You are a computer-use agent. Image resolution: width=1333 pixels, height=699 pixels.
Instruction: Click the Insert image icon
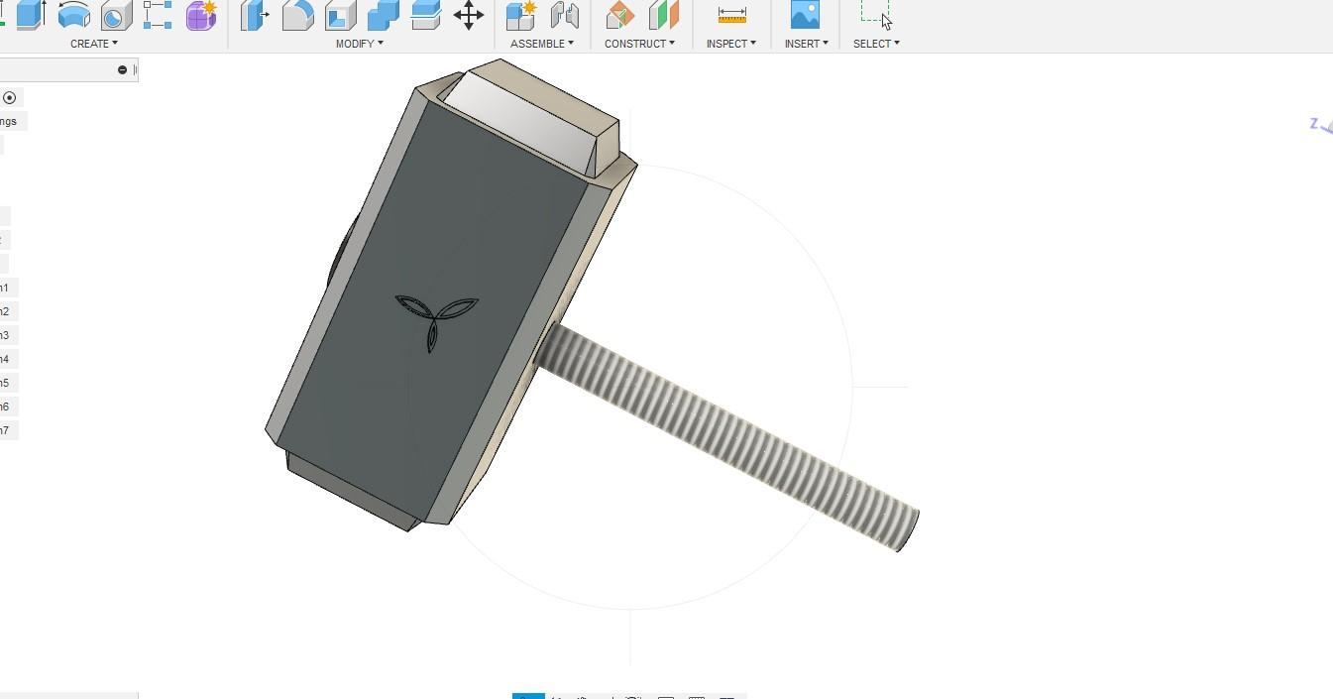click(x=805, y=15)
